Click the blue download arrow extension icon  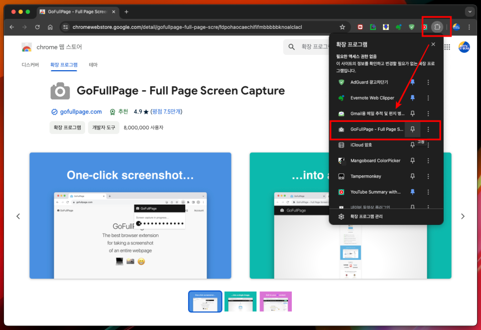click(x=385, y=27)
